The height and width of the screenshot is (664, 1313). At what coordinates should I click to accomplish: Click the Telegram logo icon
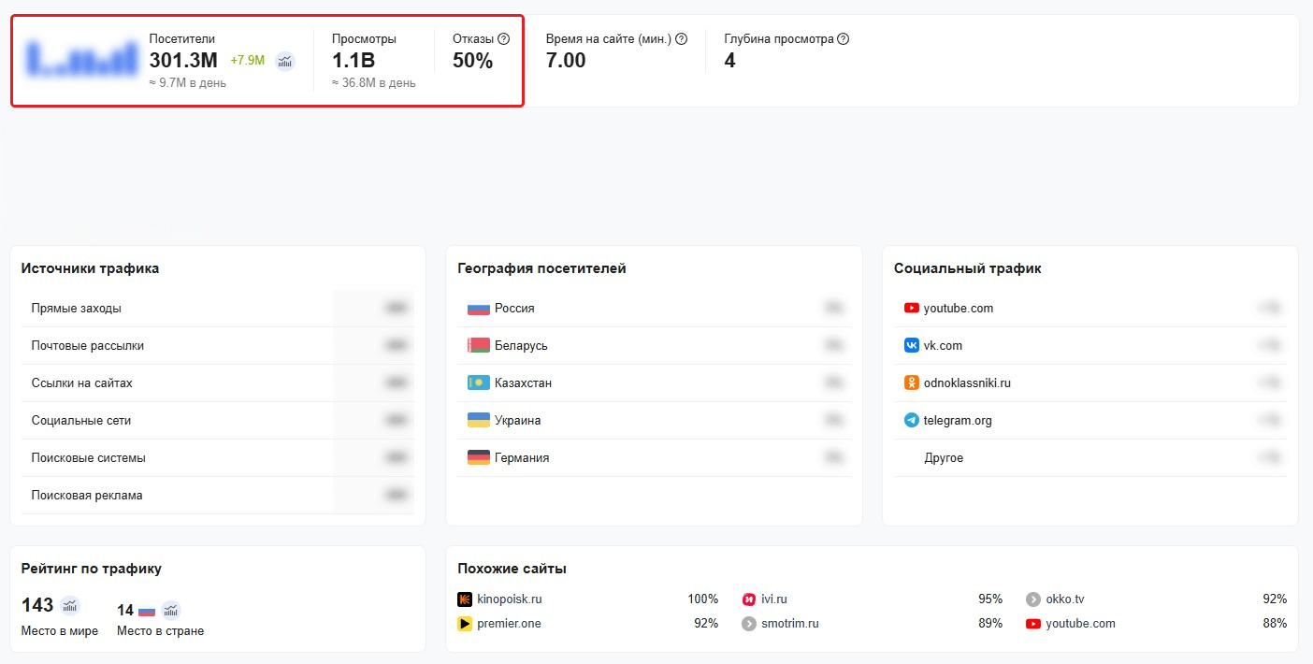(912, 421)
